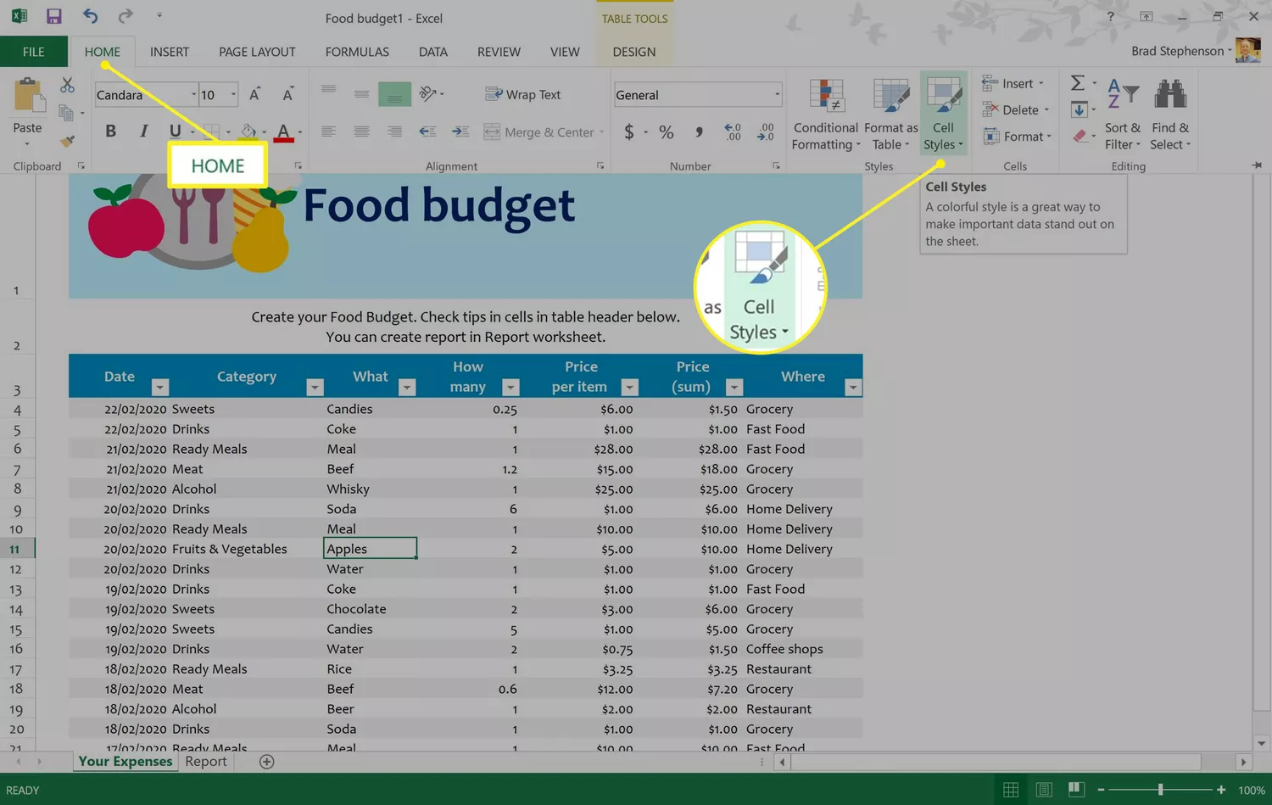Viewport: 1272px width, 805px height.
Task: Apply accounting dollar number format
Action: point(628,131)
